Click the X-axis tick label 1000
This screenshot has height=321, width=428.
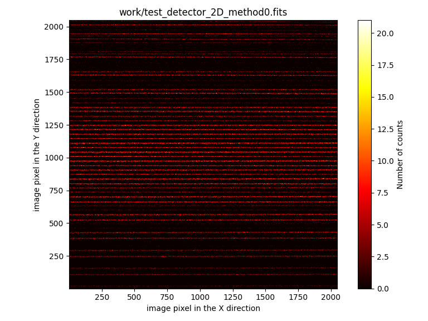(x=200, y=297)
